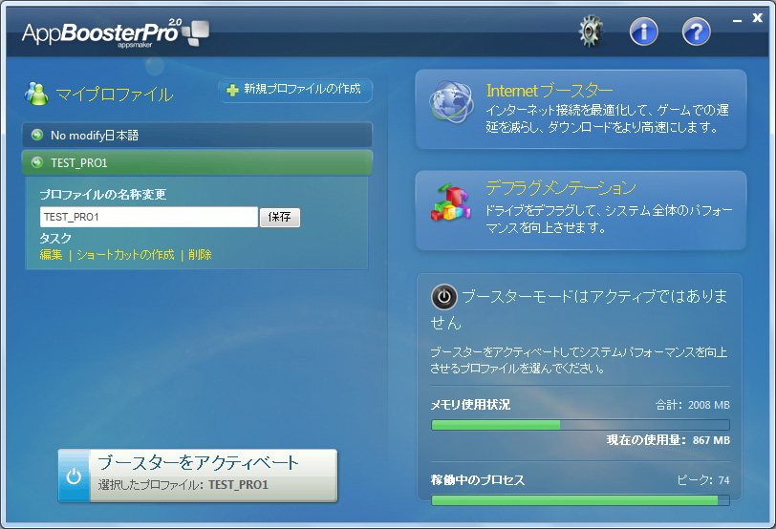Expand the No modify日本語 profile row
Viewport: 776px width, 529px height.
click(x=197, y=135)
